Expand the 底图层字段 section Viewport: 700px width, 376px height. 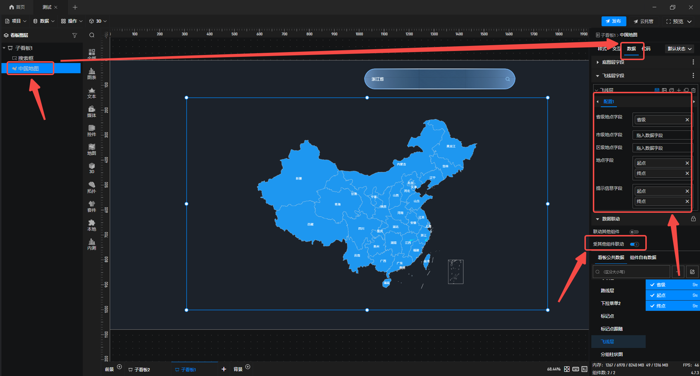point(612,62)
